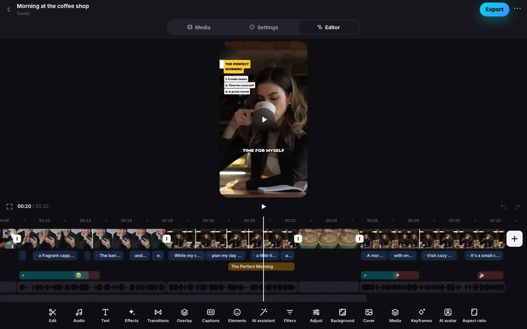The width and height of the screenshot is (527, 329).
Task: Select the 'Visit cozy ...' caption clip
Action: point(439,256)
